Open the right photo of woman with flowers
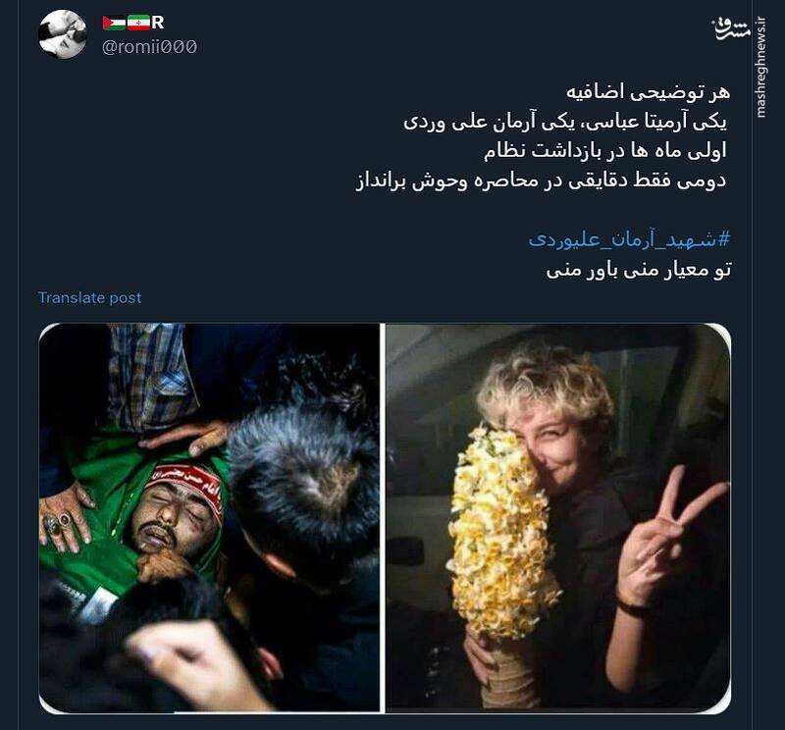Viewport: 785px width, 730px height. [x=558, y=518]
